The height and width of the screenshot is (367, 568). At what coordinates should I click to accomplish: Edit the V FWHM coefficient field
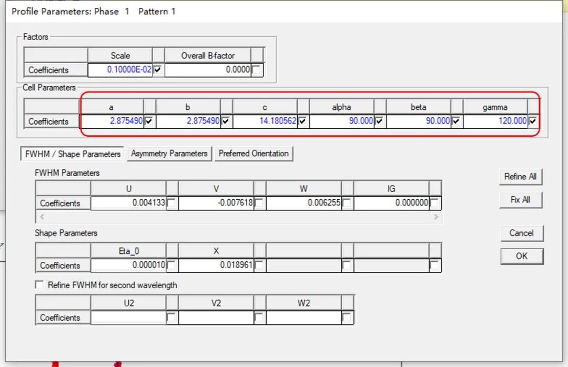click(216, 203)
